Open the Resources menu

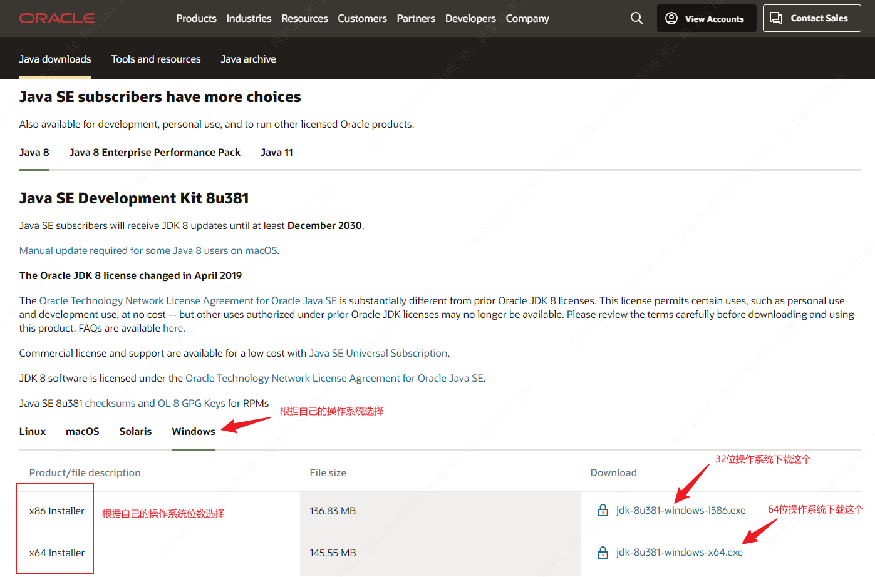pos(304,19)
